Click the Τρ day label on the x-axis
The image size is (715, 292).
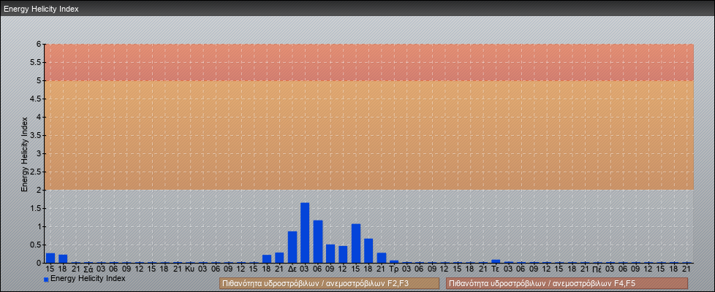(394, 269)
